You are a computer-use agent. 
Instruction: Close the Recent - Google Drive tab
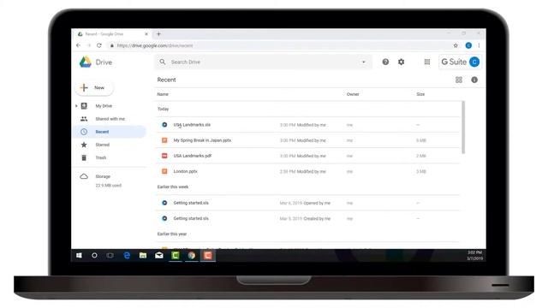click(146, 34)
